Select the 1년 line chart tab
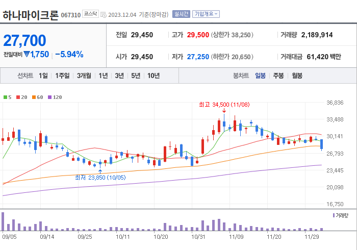 click(103, 76)
